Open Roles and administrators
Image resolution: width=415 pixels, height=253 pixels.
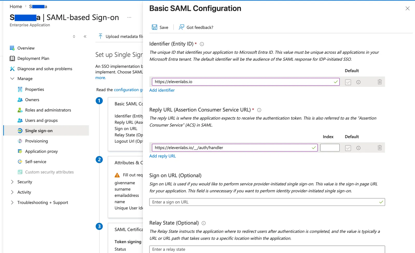tap(48, 110)
